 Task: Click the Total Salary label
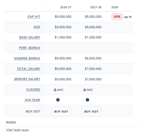(28, 69)
